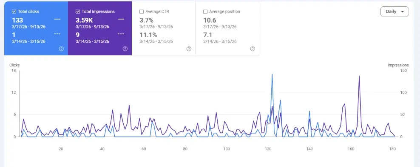Click the Impressions axis title
This screenshot has height=167, width=420.
coord(398,65)
